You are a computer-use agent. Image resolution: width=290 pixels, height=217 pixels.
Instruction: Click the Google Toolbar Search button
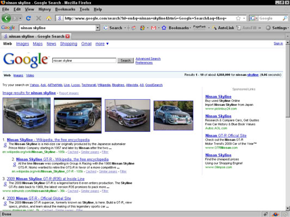coord(113,28)
